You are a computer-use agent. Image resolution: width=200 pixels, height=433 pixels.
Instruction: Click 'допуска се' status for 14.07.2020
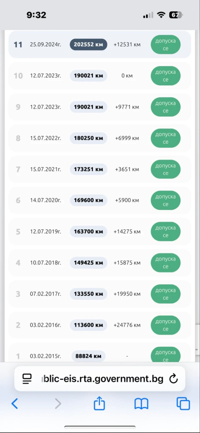(165, 201)
